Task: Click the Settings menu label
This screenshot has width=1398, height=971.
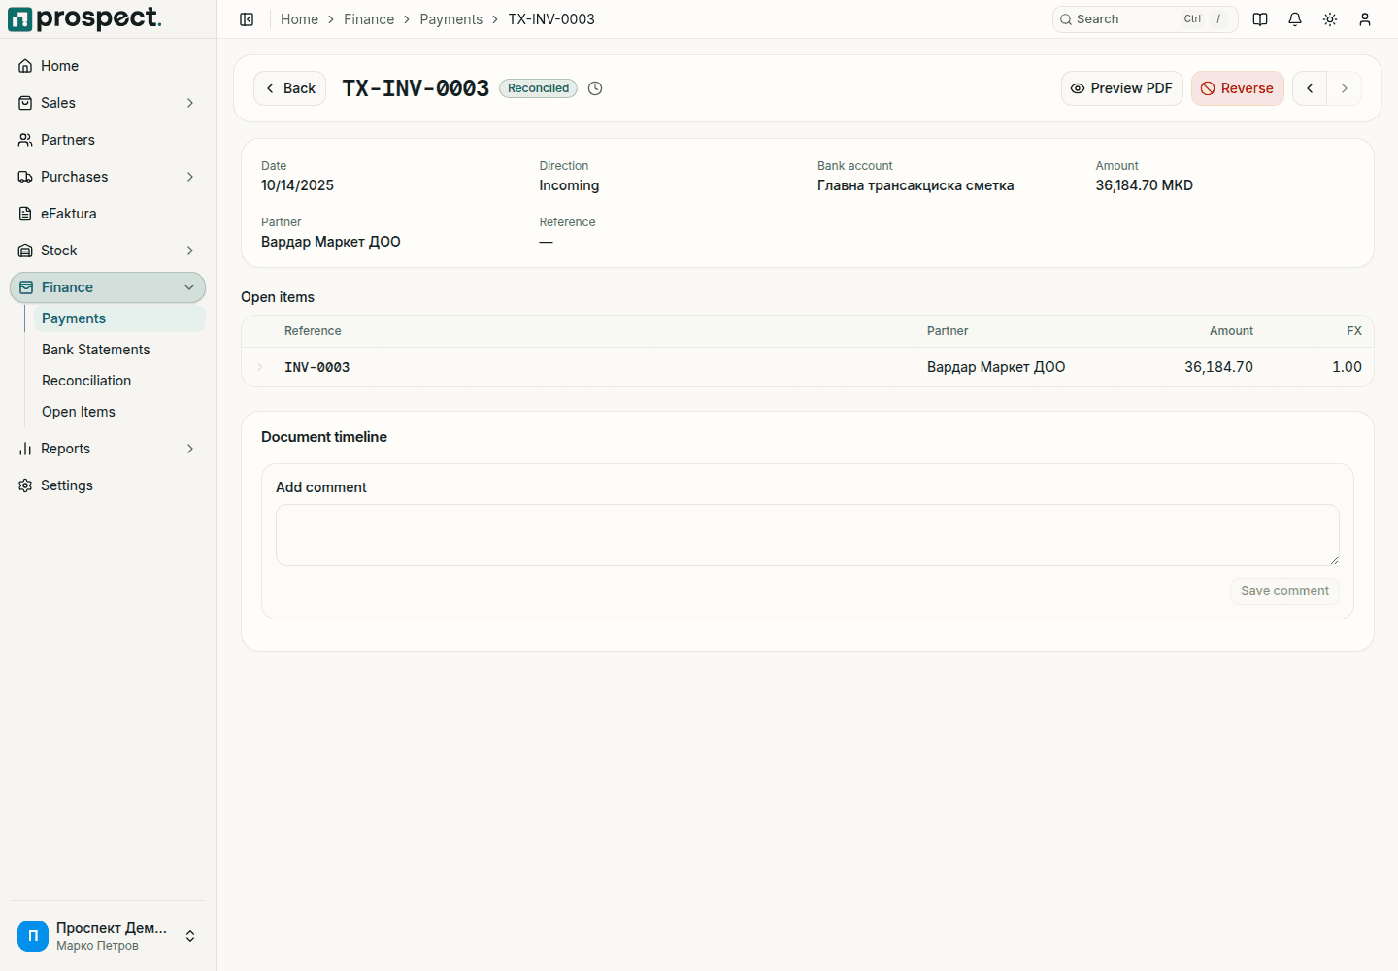Action: [x=67, y=485]
